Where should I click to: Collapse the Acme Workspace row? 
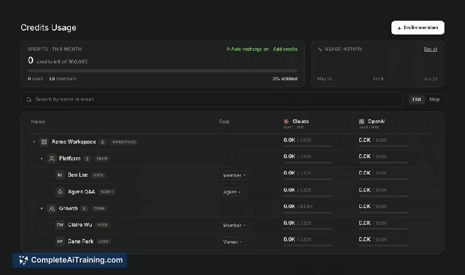[x=34, y=142]
